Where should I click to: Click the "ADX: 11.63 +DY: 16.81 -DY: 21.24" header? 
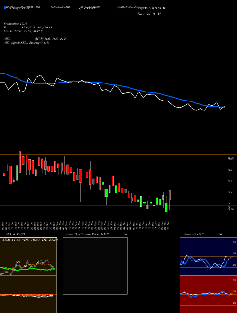point(29,239)
